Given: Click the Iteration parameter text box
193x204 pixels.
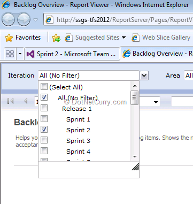Looking at the screenshot, I should pos(89,75).
